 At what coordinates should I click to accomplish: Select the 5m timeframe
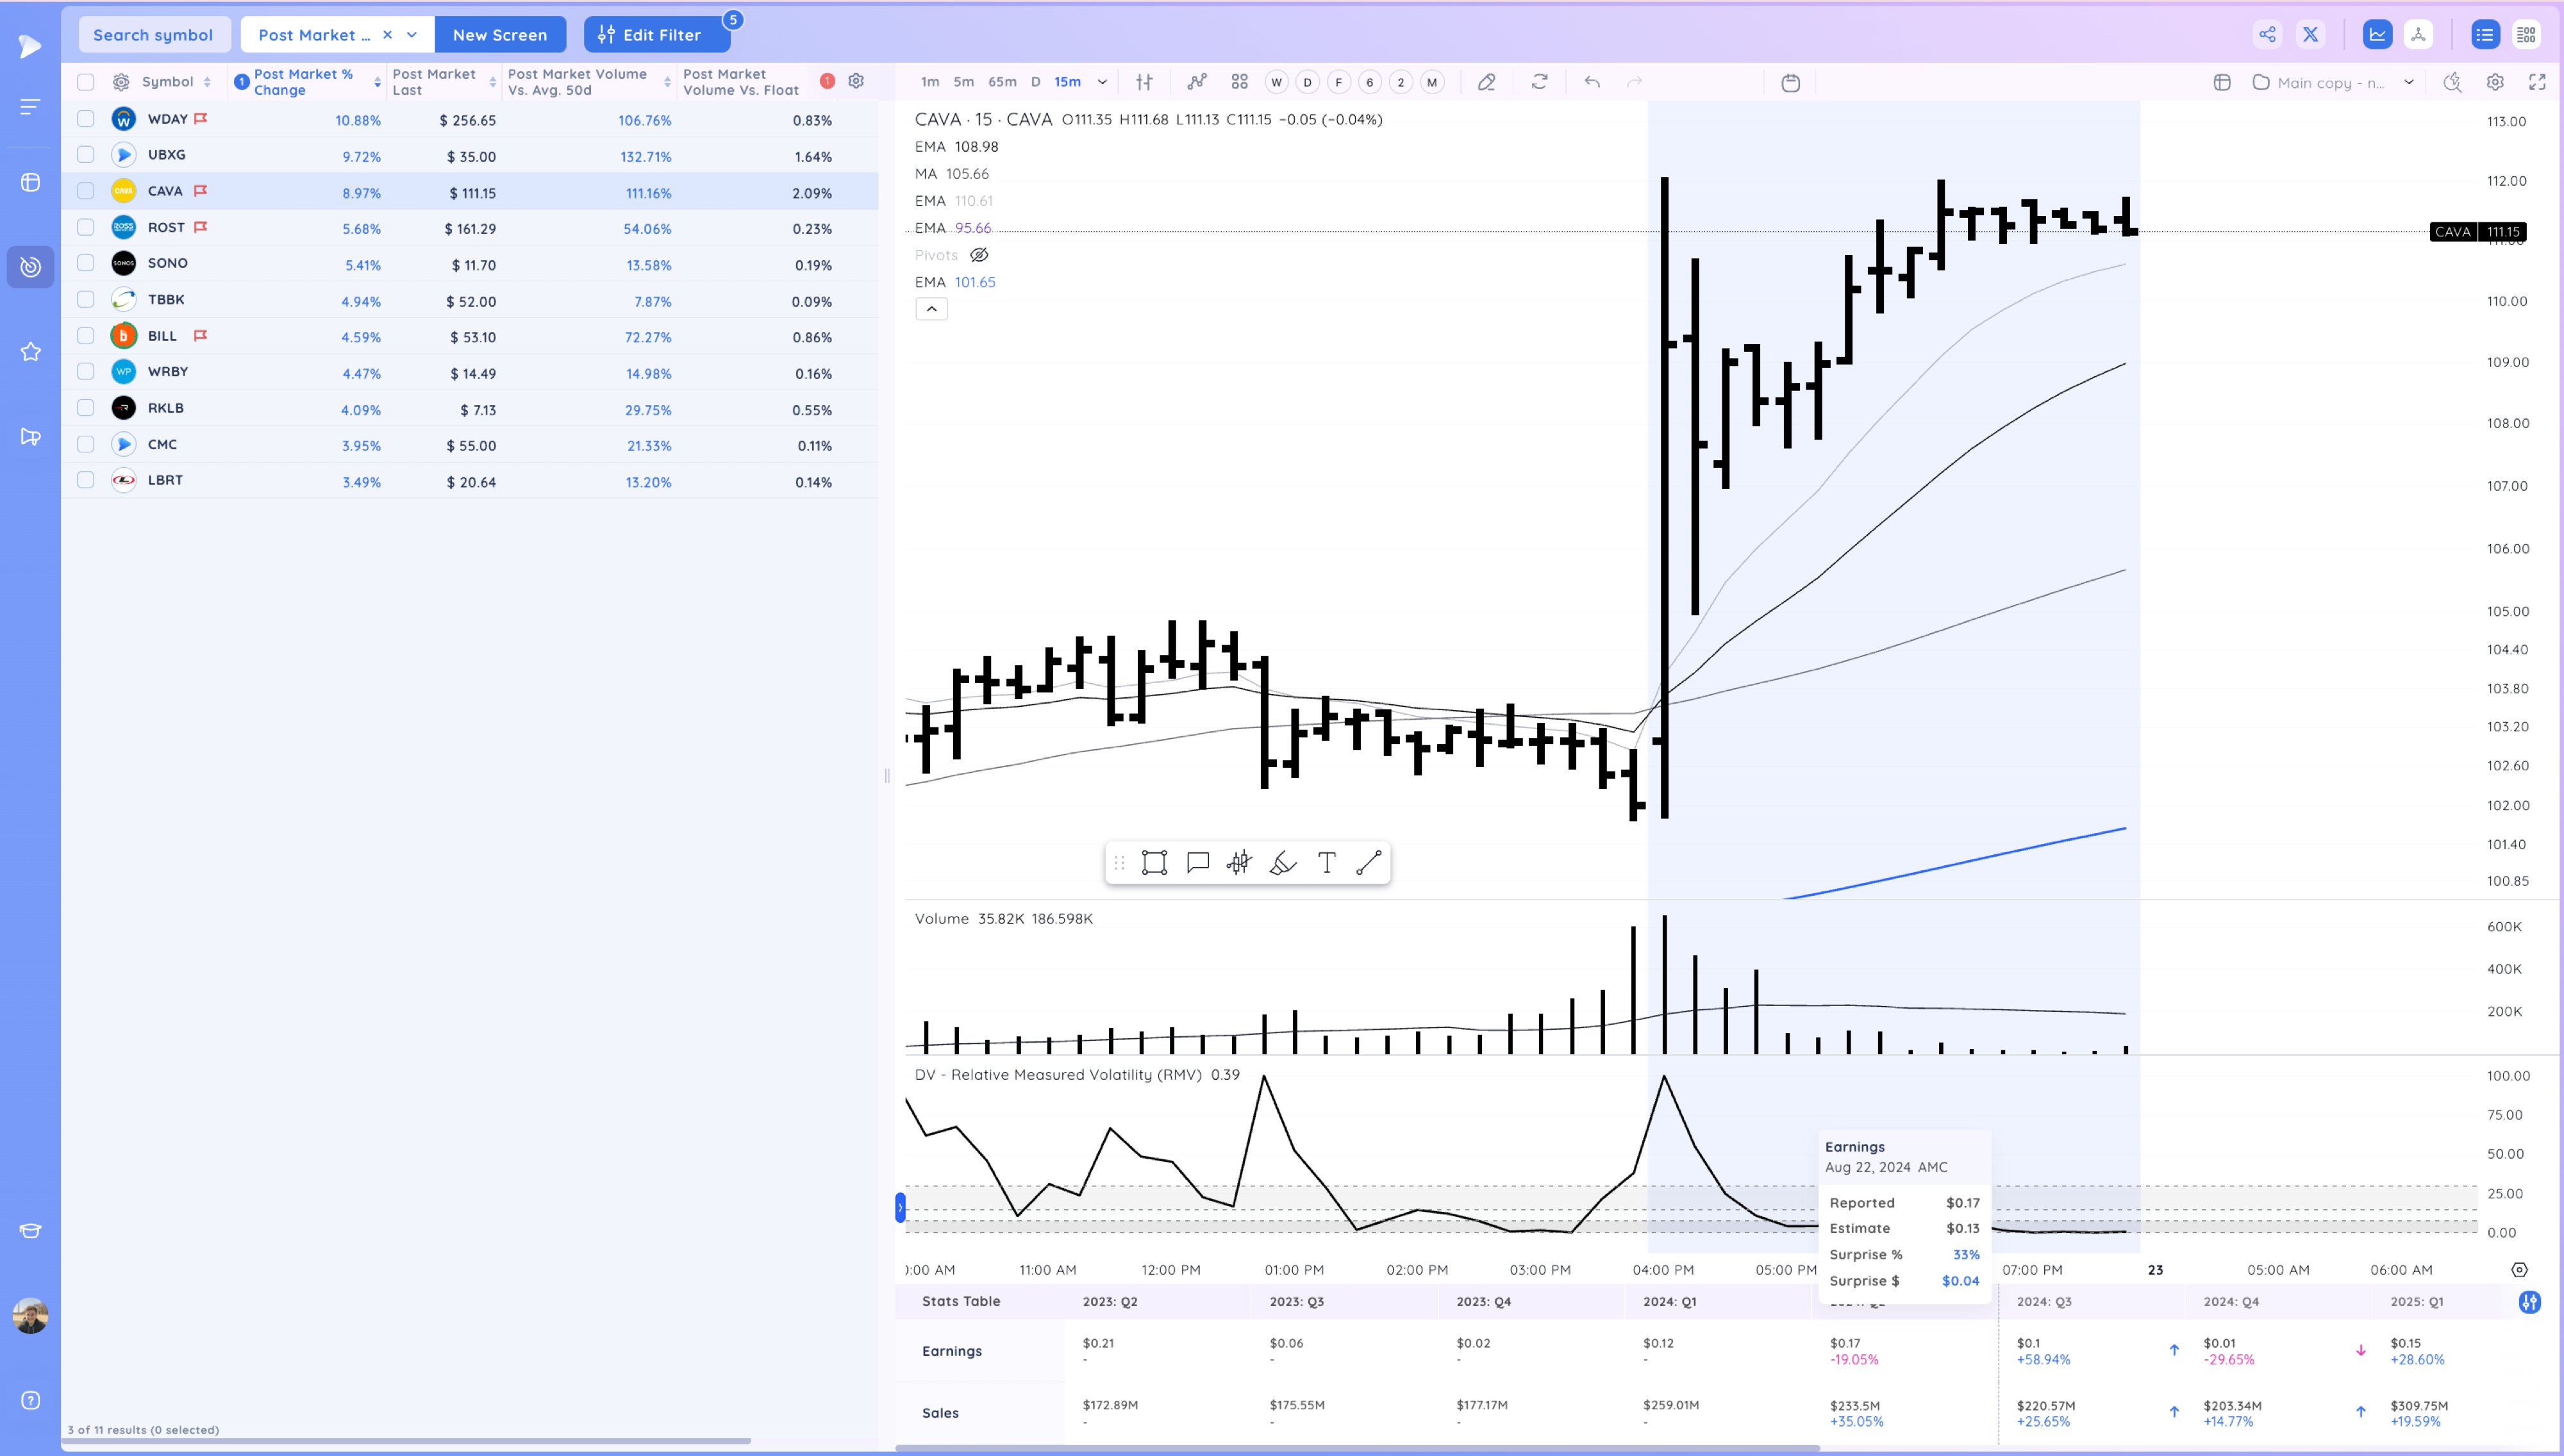(964, 82)
